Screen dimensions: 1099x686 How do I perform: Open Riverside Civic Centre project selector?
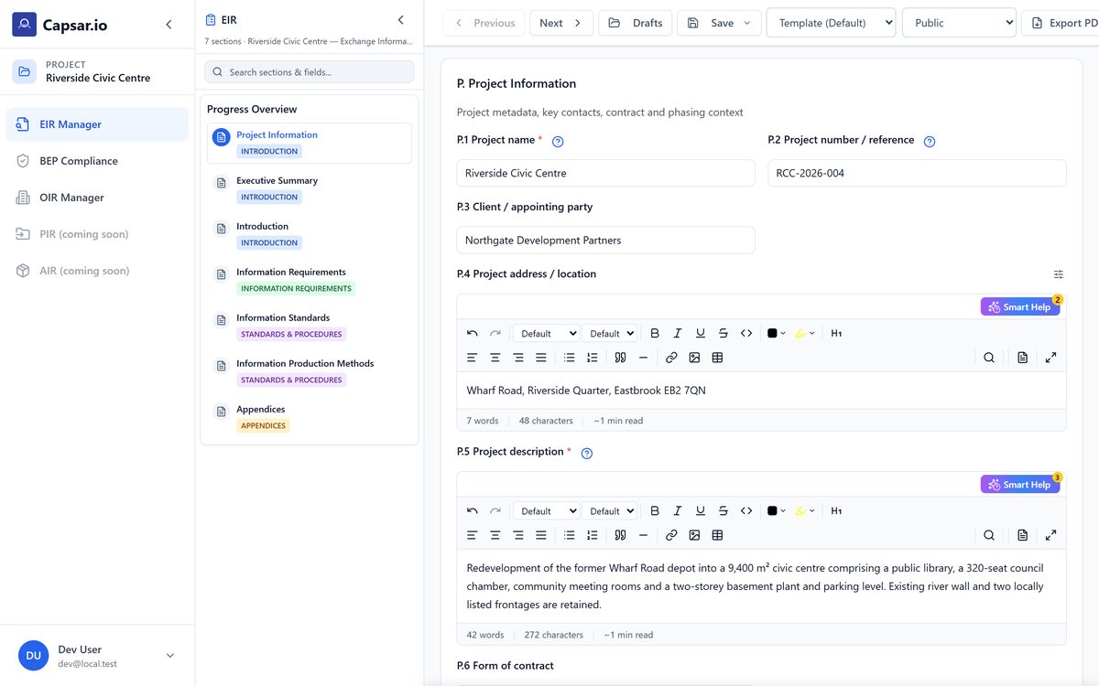click(x=97, y=71)
